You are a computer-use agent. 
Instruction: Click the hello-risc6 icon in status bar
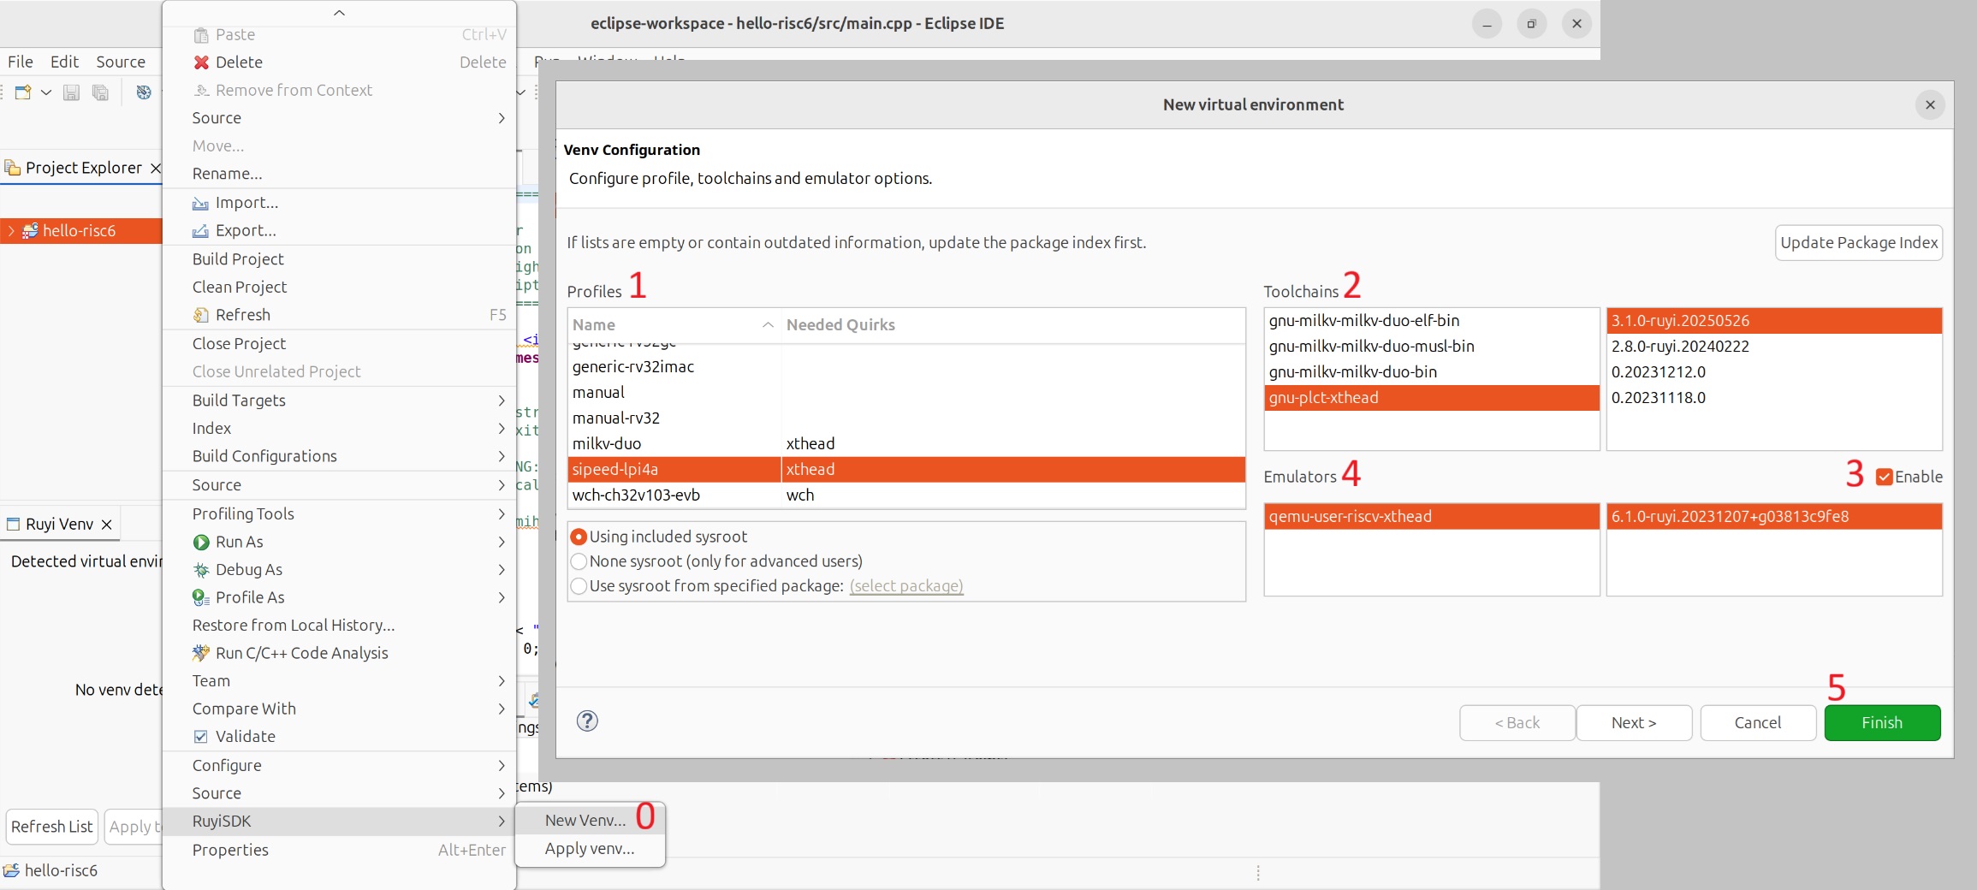coord(12,870)
